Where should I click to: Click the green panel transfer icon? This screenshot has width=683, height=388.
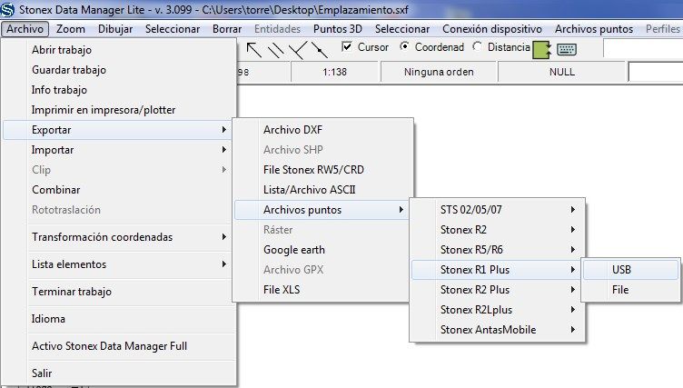[542, 50]
